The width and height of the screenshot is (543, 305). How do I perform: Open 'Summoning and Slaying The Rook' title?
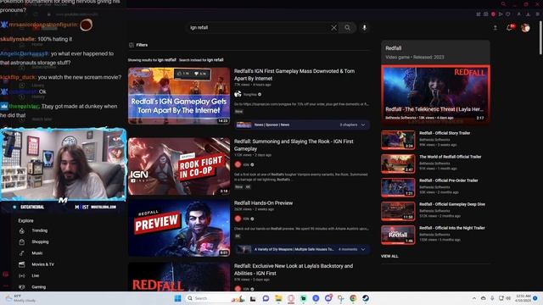tap(294, 145)
